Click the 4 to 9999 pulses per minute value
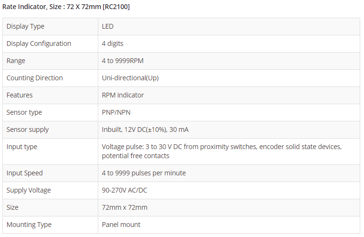364x237 pixels. 144,173
